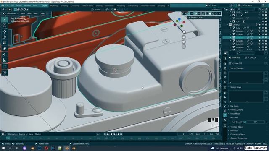The image size is (269, 151).
Task: Select the Rotate tool
Action: point(5,37)
